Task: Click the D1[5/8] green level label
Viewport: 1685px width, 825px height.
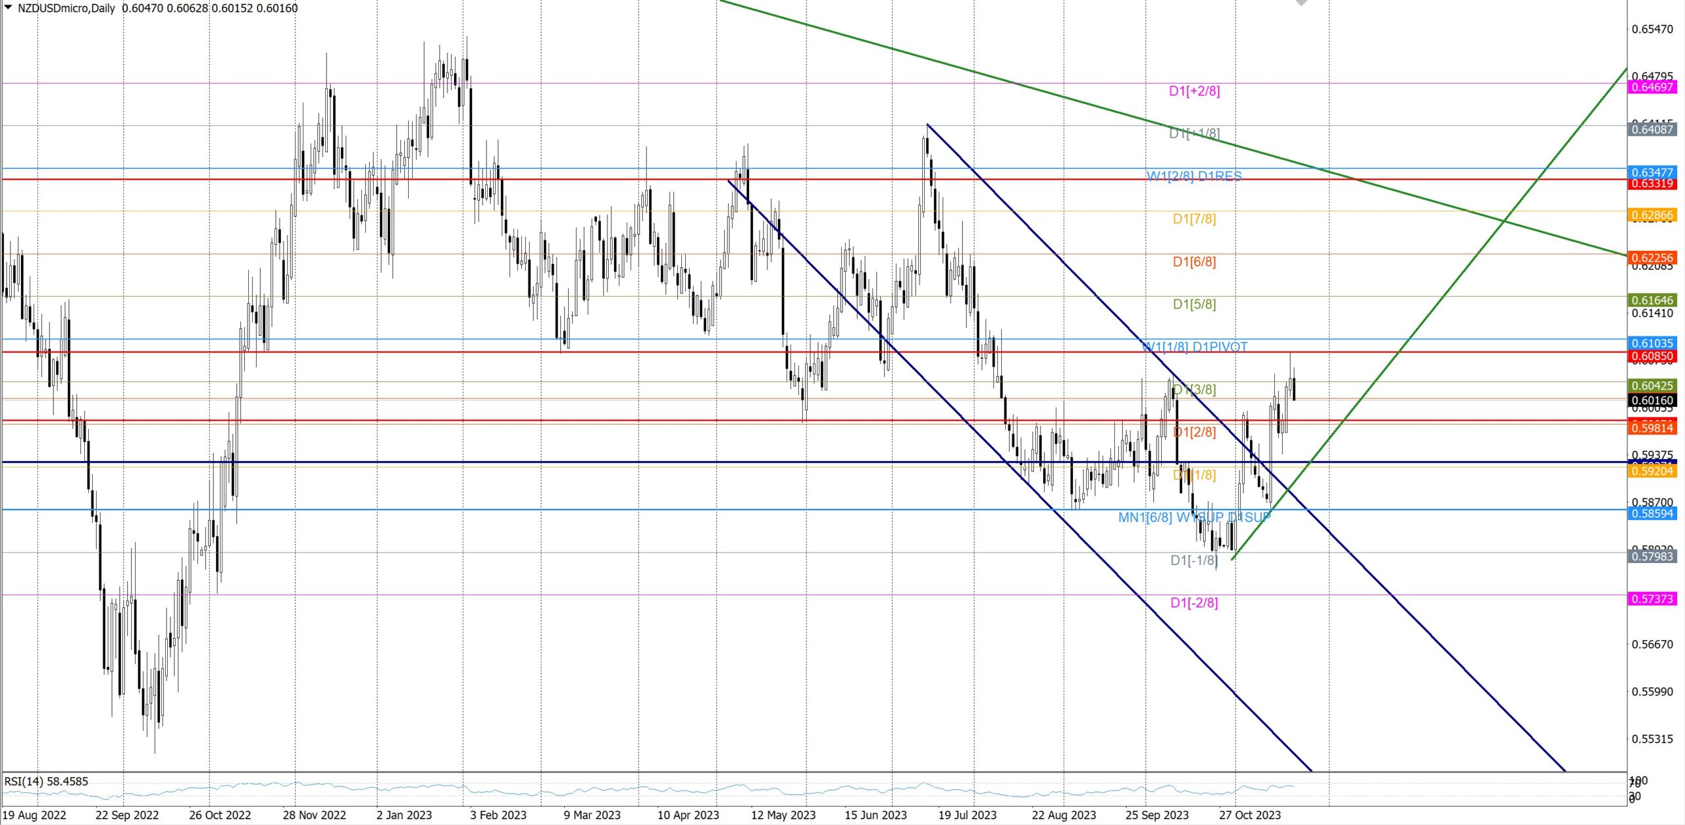Action: point(1194,304)
